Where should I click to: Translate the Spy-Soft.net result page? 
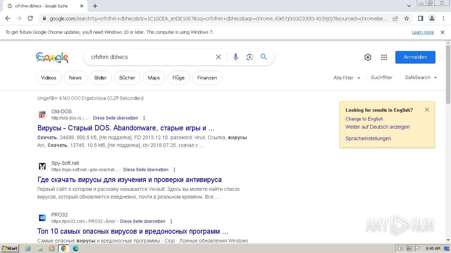pyautogui.click(x=146, y=170)
